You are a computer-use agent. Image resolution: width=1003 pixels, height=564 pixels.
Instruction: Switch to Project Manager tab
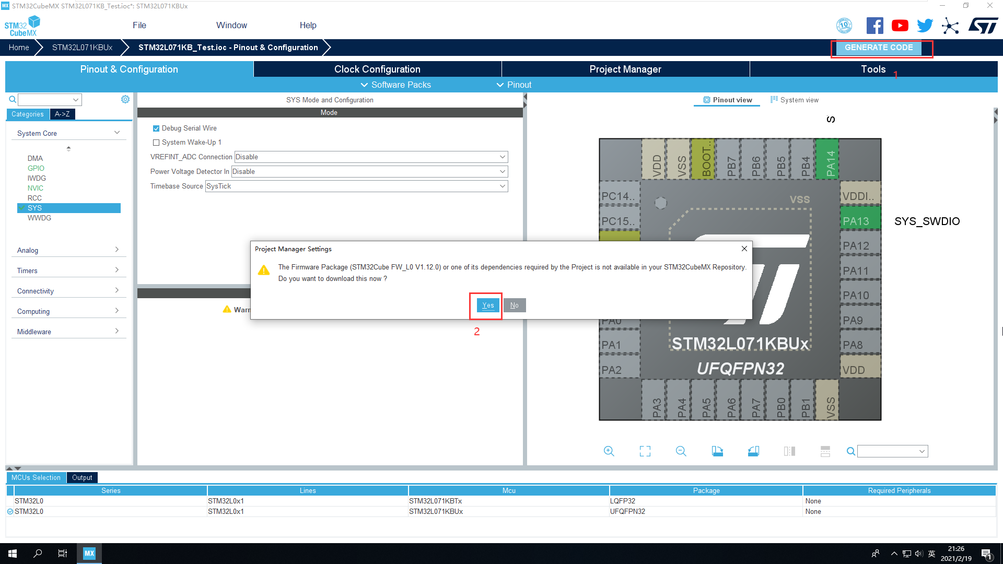point(625,69)
